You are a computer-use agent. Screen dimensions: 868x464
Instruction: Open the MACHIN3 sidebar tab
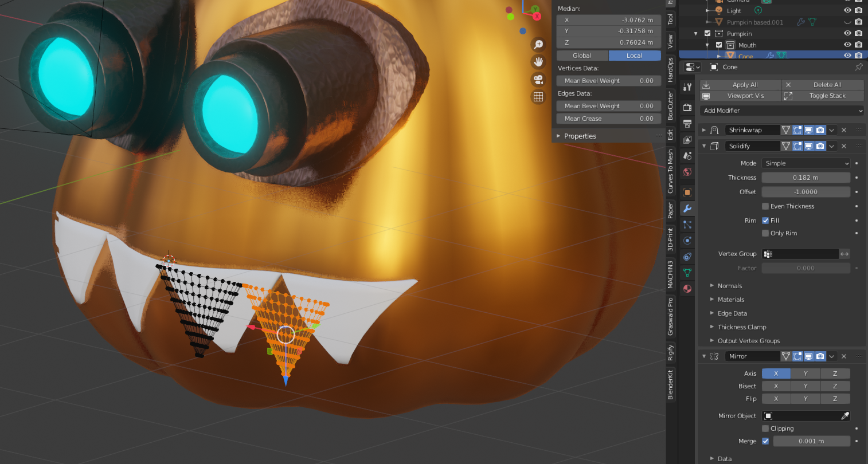670,274
